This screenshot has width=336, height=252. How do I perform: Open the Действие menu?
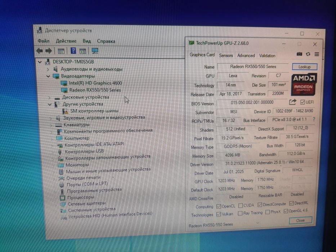[66, 41]
